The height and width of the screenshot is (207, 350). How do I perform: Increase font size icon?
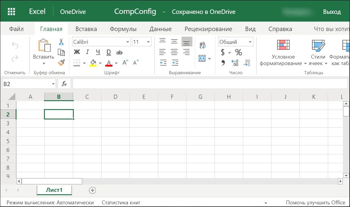click(x=125, y=62)
